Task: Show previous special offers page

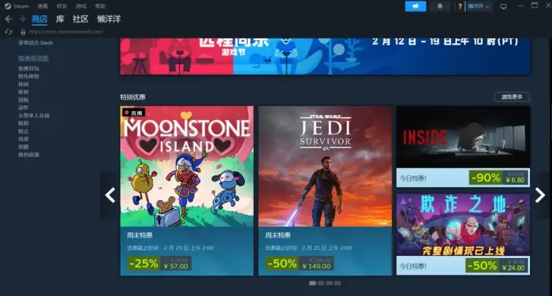Action: (x=110, y=195)
